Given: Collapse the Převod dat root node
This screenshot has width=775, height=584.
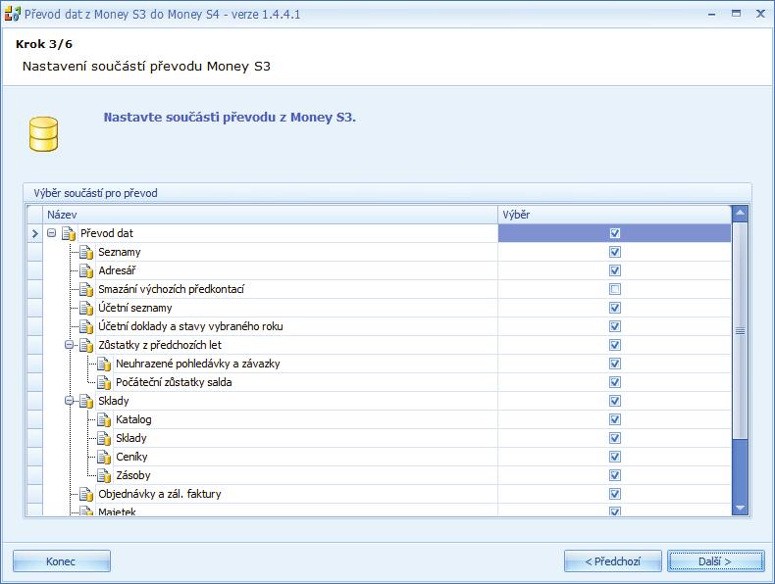Looking at the screenshot, I should pos(51,233).
